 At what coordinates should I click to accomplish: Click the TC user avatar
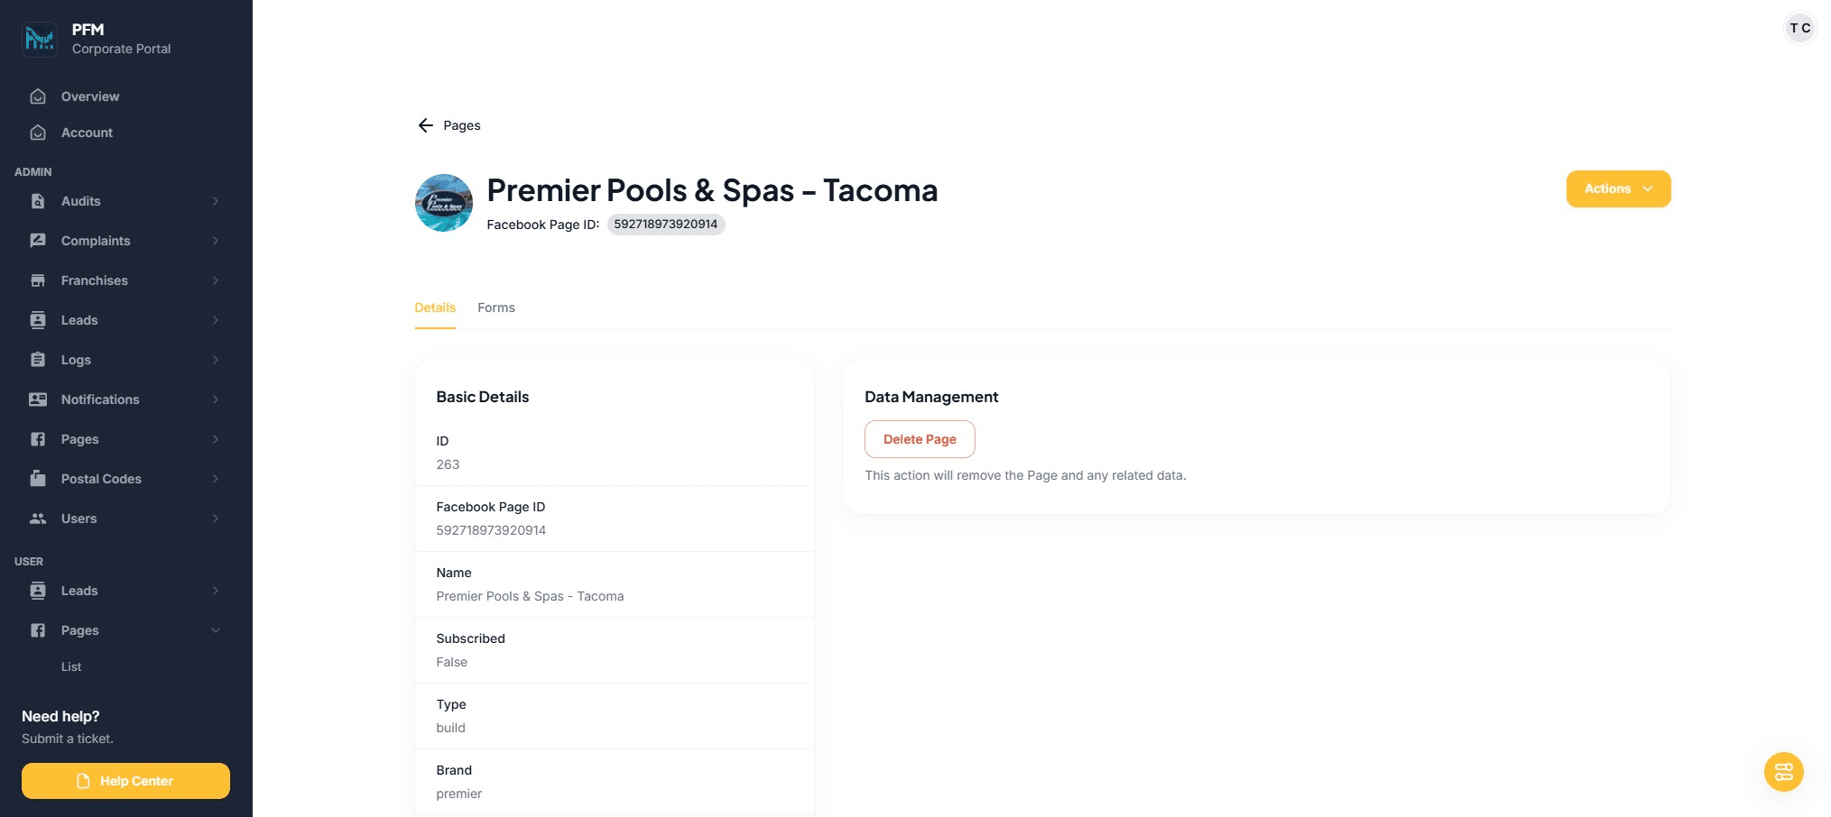point(1799,28)
